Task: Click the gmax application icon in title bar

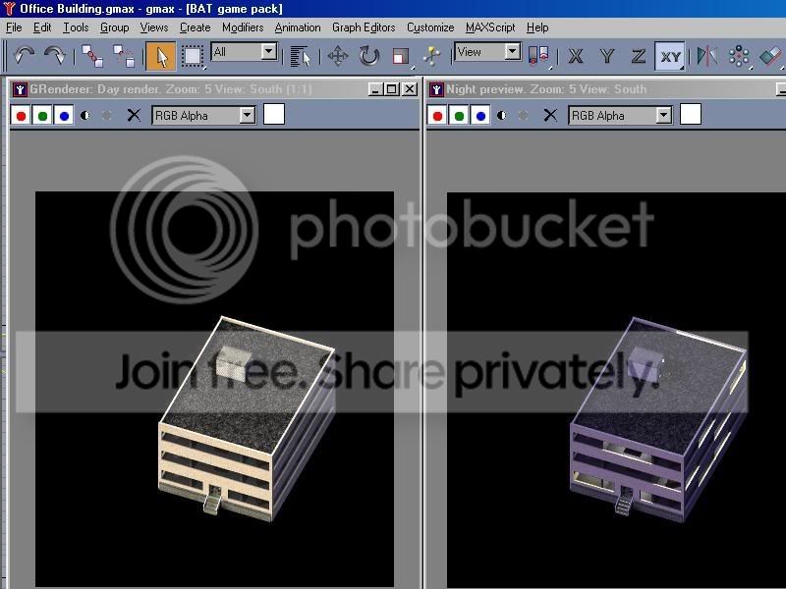Action: click(x=9, y=9)
